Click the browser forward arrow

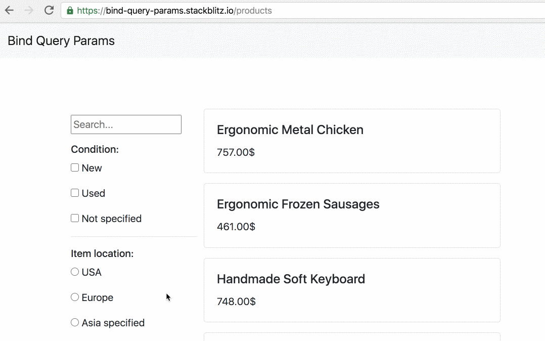tap(29, 10)
